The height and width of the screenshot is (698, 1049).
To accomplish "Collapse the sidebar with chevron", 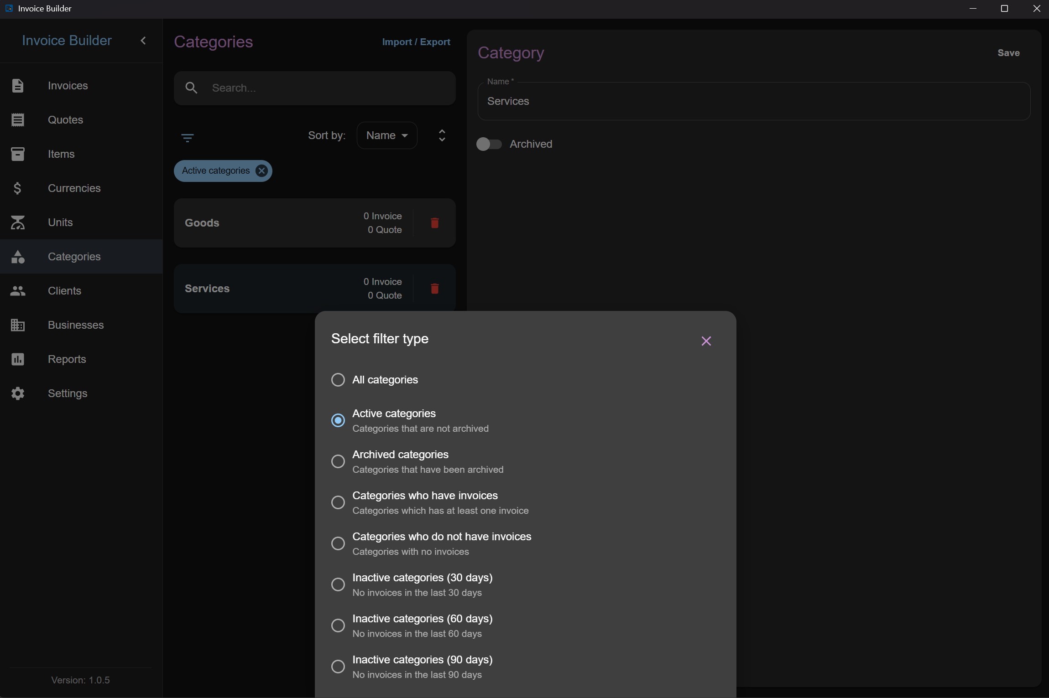I will pos(143,41).
